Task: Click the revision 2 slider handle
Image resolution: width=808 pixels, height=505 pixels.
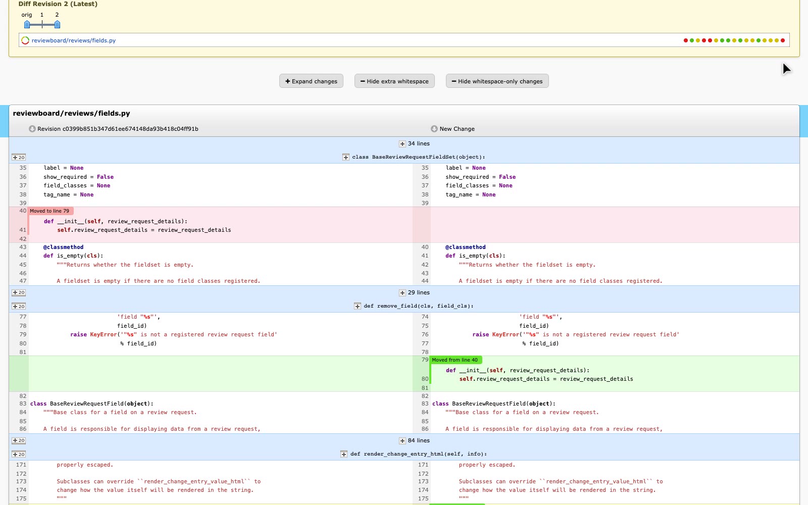Action: [x=57, y=24]
